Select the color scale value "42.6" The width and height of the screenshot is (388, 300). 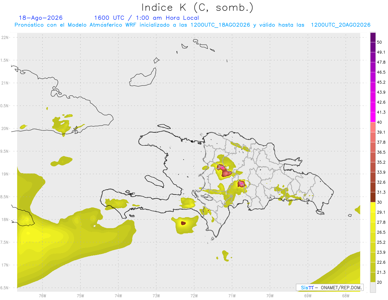click(381, 102)
